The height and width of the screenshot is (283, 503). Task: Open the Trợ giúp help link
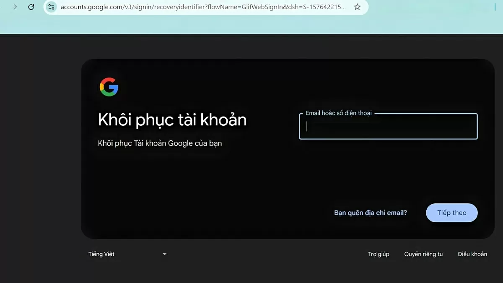tap(379, 254)
